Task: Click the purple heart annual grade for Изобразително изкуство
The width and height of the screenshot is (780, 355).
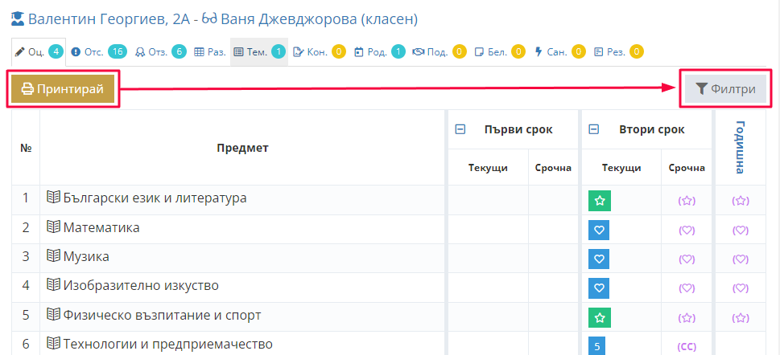Action: tap(741, 288)
